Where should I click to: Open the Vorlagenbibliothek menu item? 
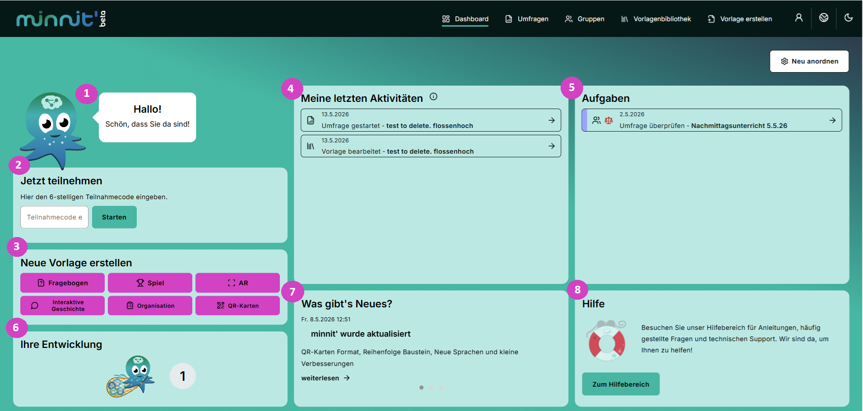click(x=656, y=19)
